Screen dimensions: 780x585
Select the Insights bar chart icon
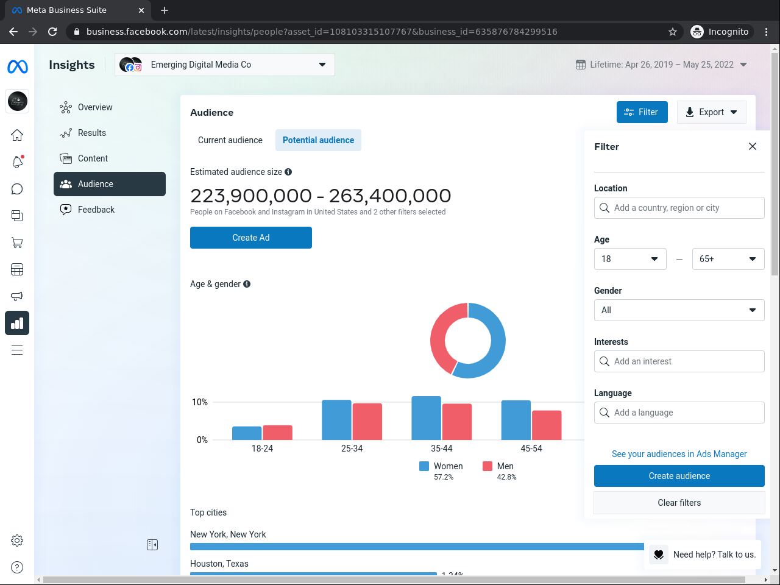pyautogui.click(x=17, y=323)
